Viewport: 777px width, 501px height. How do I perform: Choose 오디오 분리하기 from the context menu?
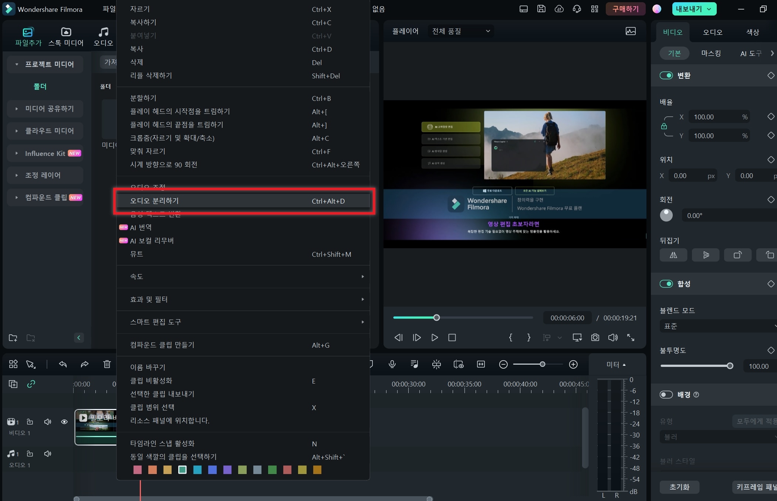click(243, 201)
